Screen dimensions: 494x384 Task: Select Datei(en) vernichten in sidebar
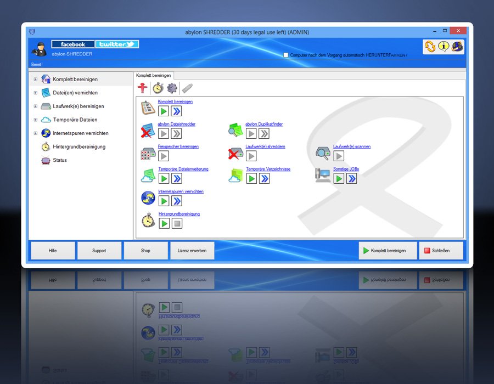click(x=75, y=93)
